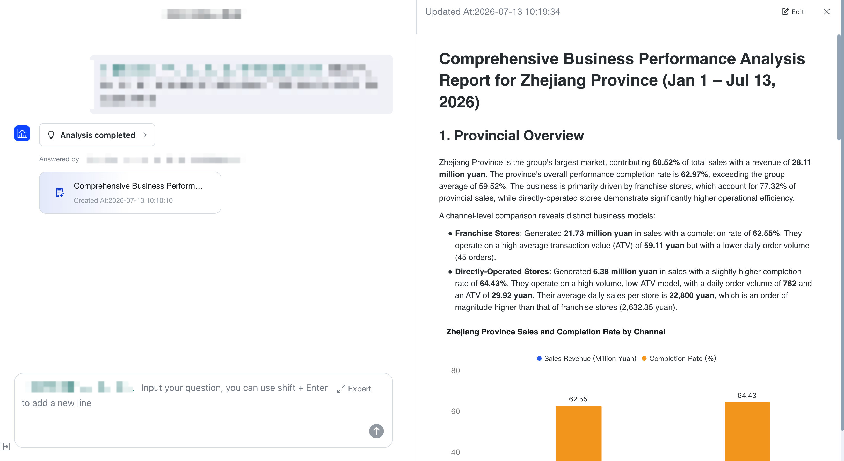Click the report document icon on card
This screenshot has width=844, height=461.
pyautogui.click(x=60, y=192)
